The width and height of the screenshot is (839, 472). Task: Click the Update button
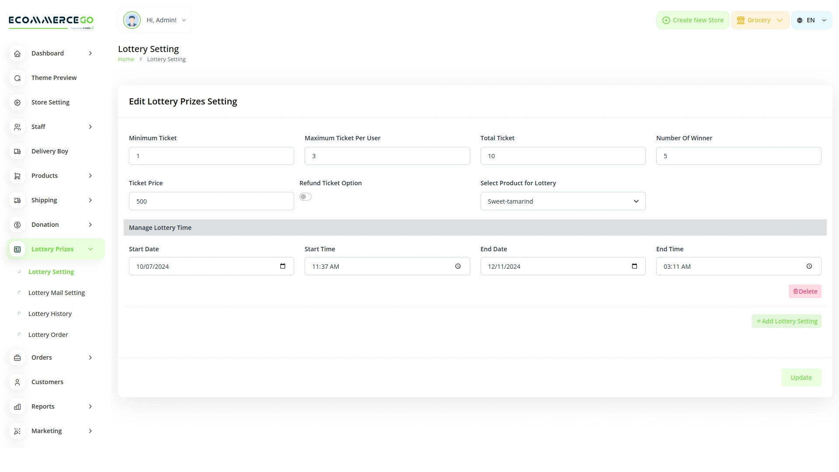point(801,378)
